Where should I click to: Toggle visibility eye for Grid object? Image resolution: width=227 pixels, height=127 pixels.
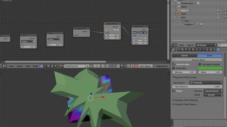[x=218, y=17]
